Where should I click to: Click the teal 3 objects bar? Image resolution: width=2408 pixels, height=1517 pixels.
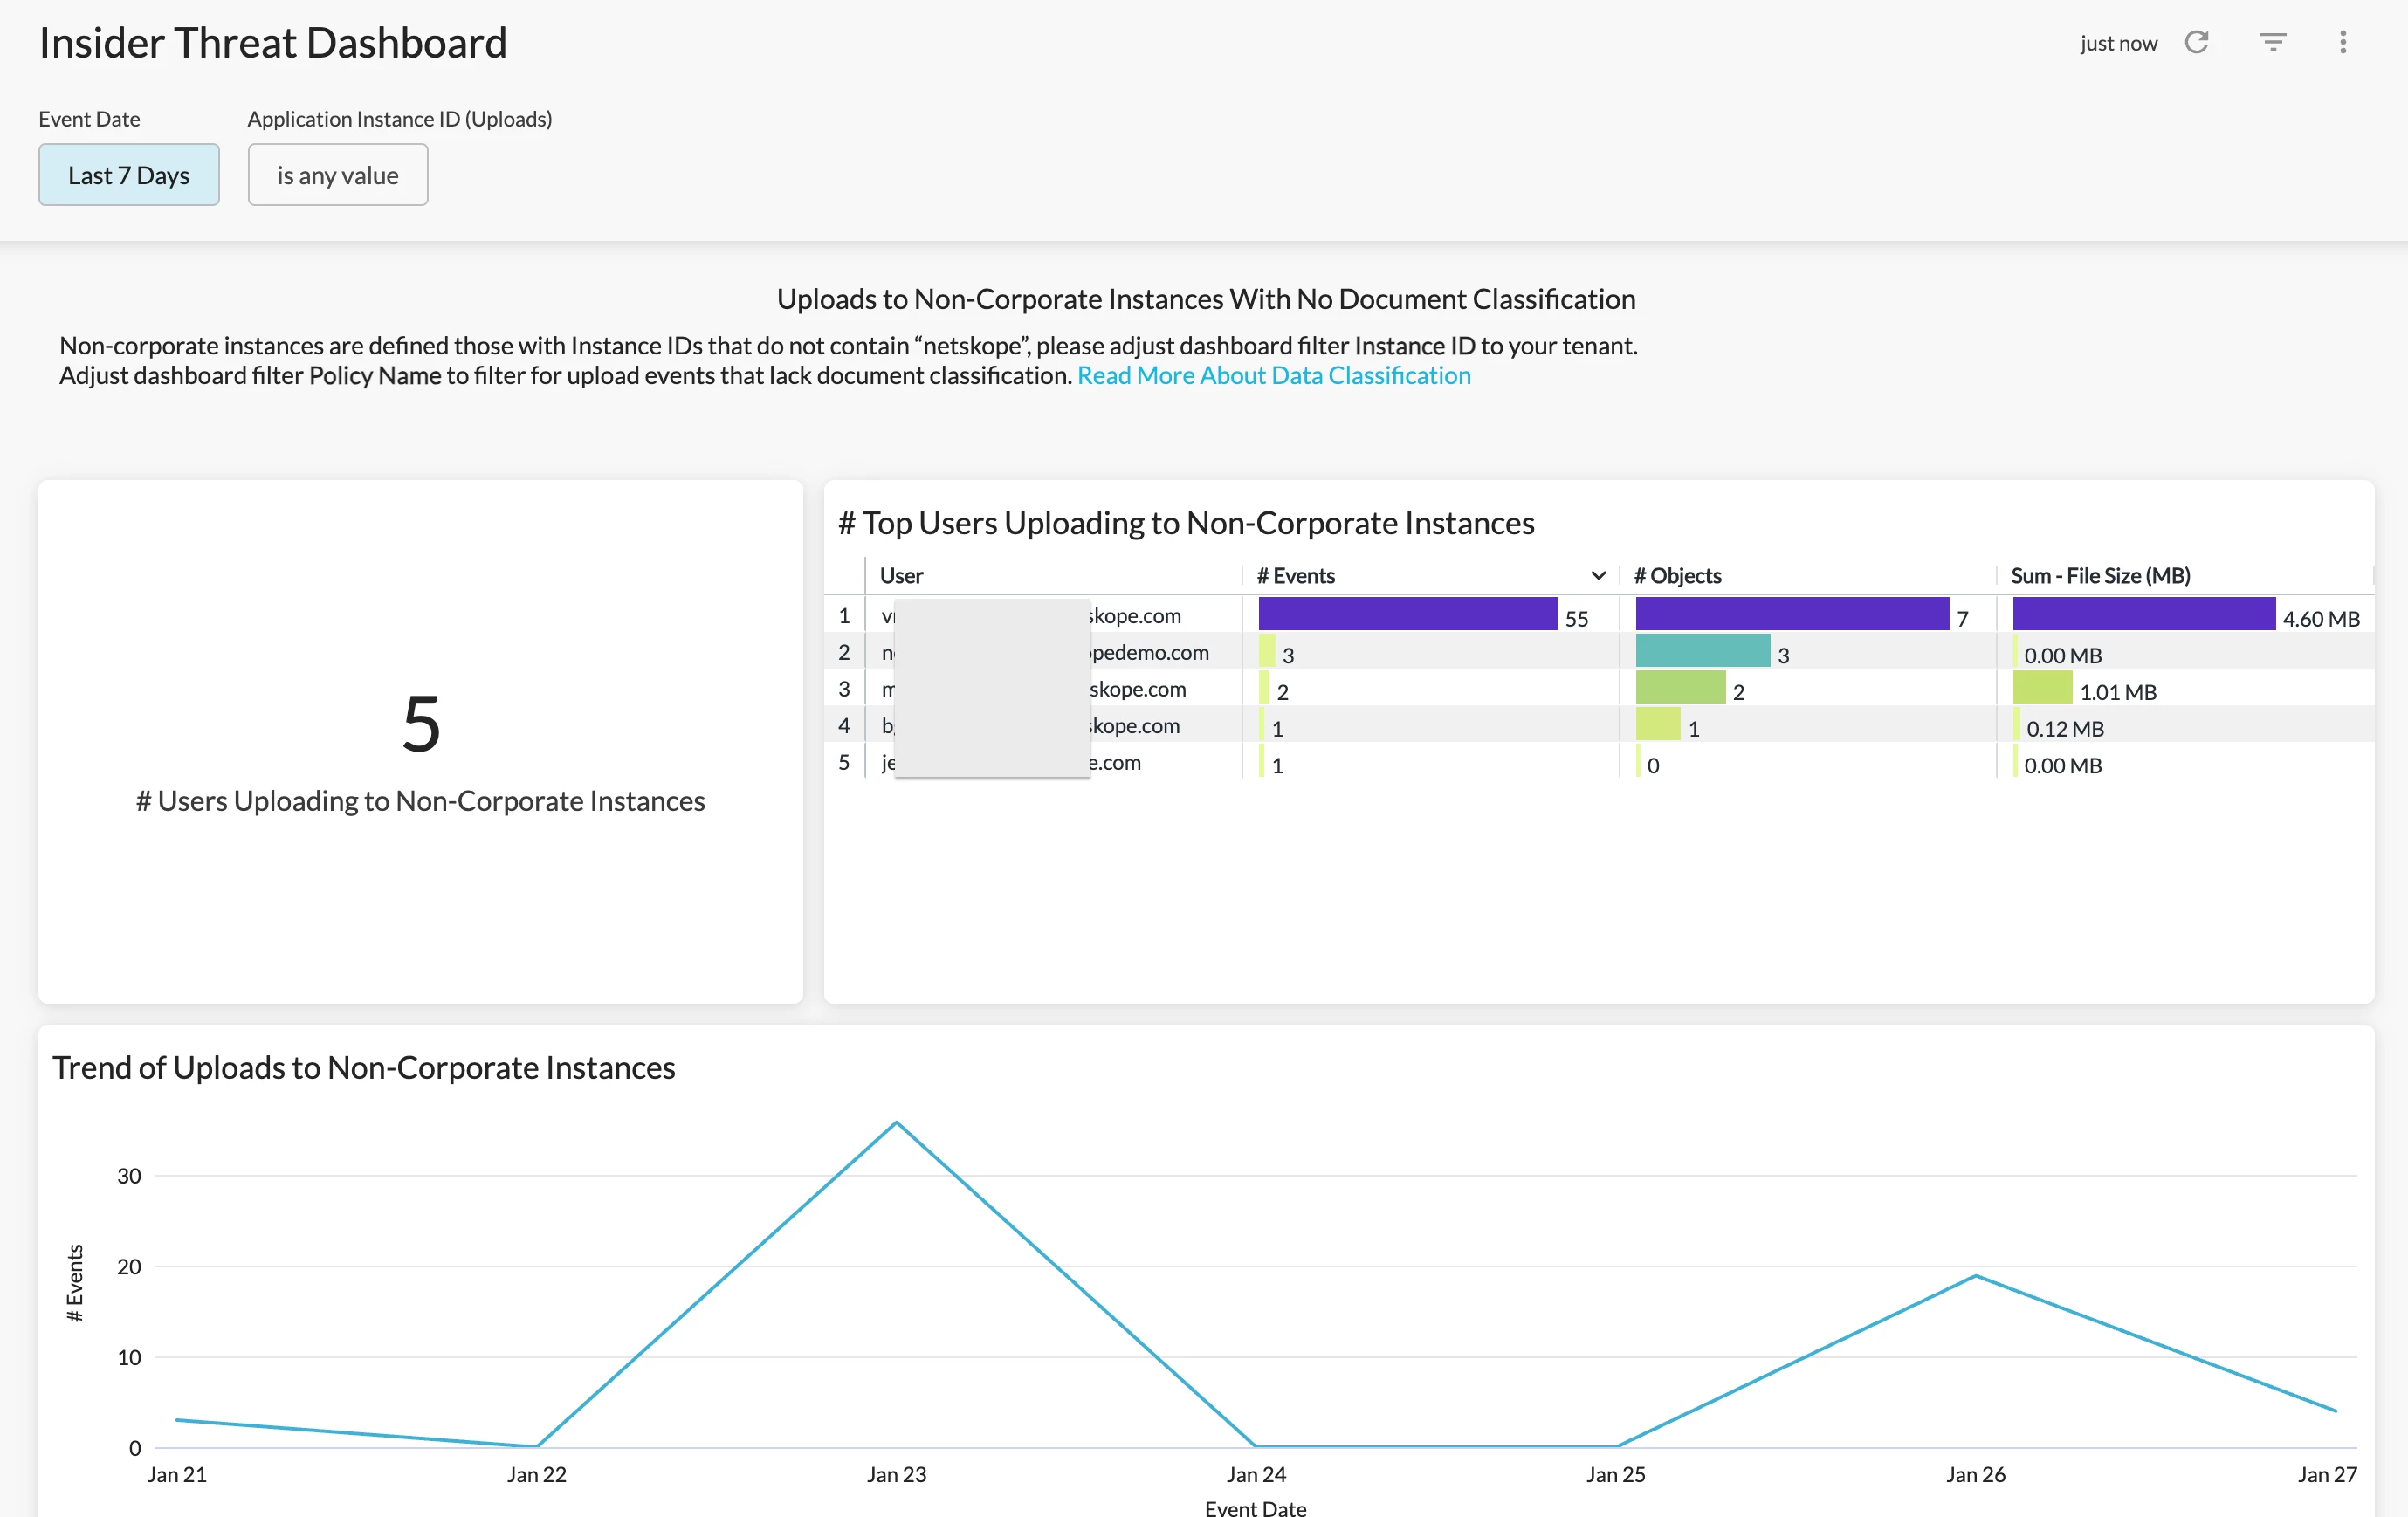point(1702,651)
